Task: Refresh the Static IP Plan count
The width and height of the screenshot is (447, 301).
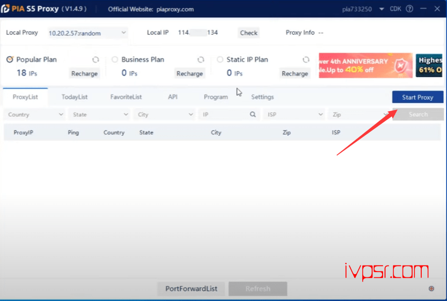Action: point(306,60)
